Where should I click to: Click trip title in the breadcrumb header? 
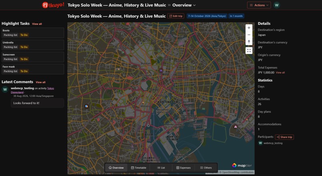(117, 5)
